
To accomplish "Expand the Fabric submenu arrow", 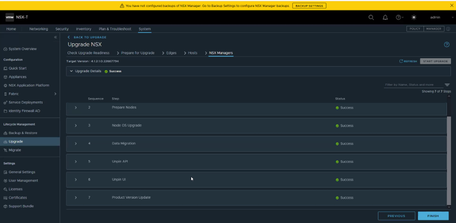I will point(55,94).
